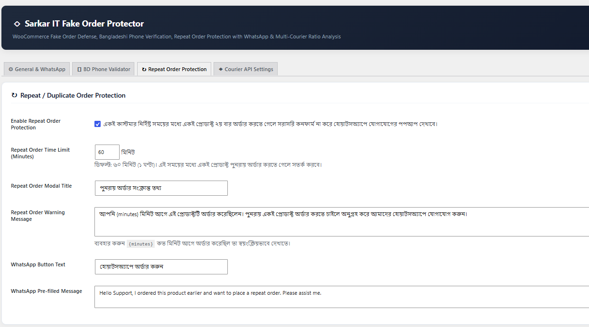Click the WhatsApp Pre-filled Message label

click(x=47, y=291)
